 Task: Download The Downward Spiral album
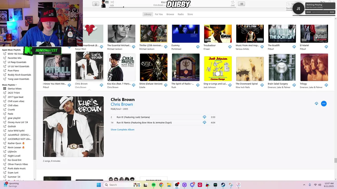coord(262,85)
